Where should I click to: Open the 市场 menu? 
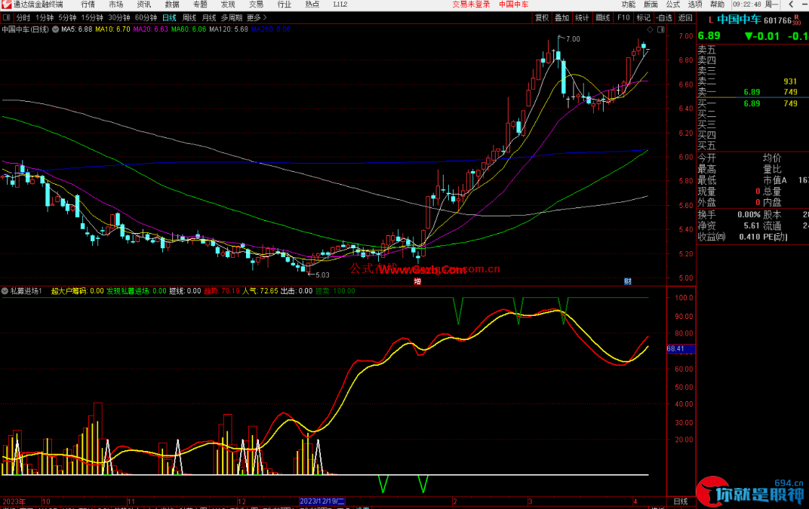[116, 4]
